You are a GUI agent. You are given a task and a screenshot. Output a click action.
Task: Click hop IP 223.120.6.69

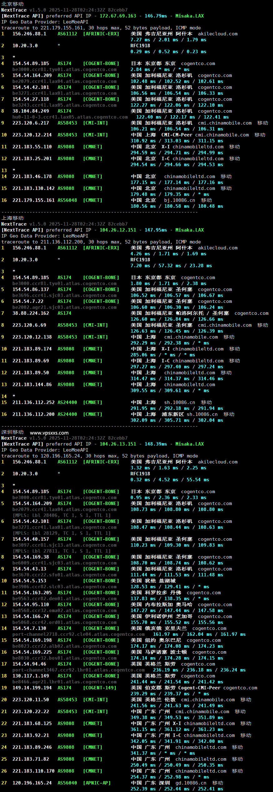coord(29,325)
